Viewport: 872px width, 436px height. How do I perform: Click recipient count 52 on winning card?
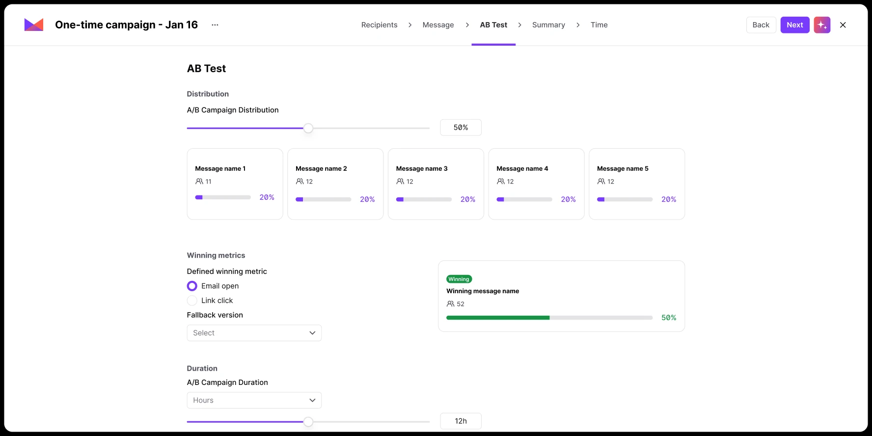[x=461, y=304]
